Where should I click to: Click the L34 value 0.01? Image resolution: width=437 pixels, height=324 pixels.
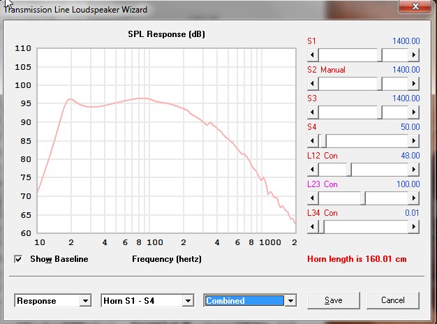click(x=412, y=213)
